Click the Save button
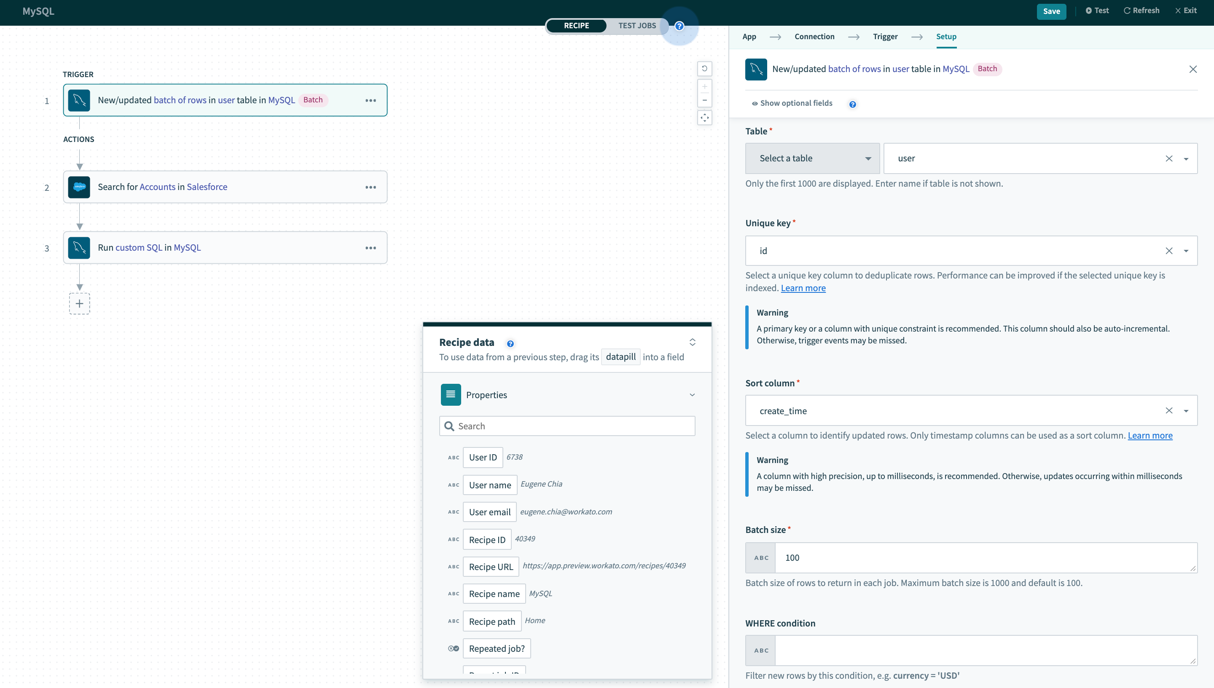 coord(1051,11)
